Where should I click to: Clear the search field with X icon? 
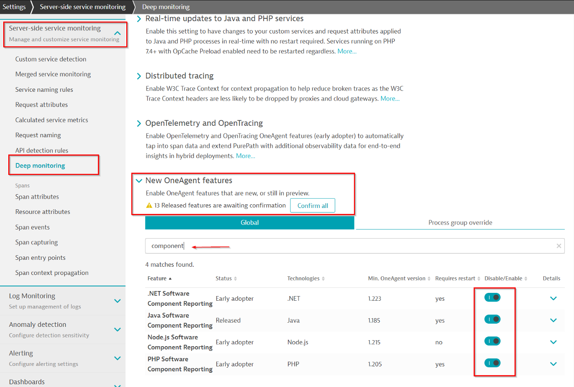[x=559, y=246]
